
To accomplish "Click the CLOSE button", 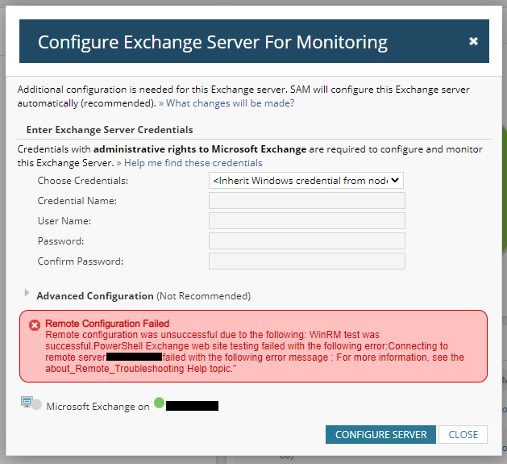I will pos(463,434).
